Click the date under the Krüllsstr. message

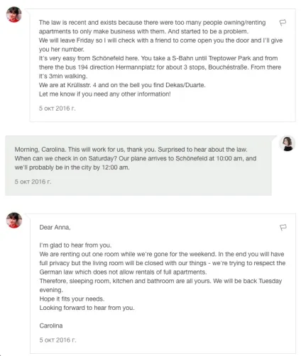58,109
